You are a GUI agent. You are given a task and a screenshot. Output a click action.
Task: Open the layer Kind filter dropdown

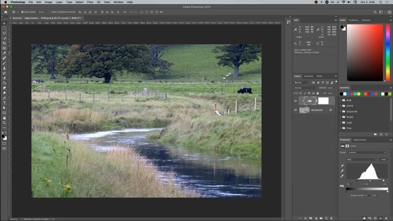(302, 82)
